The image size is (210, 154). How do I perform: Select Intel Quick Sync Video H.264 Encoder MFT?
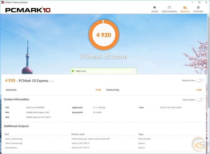coord(91,139)
